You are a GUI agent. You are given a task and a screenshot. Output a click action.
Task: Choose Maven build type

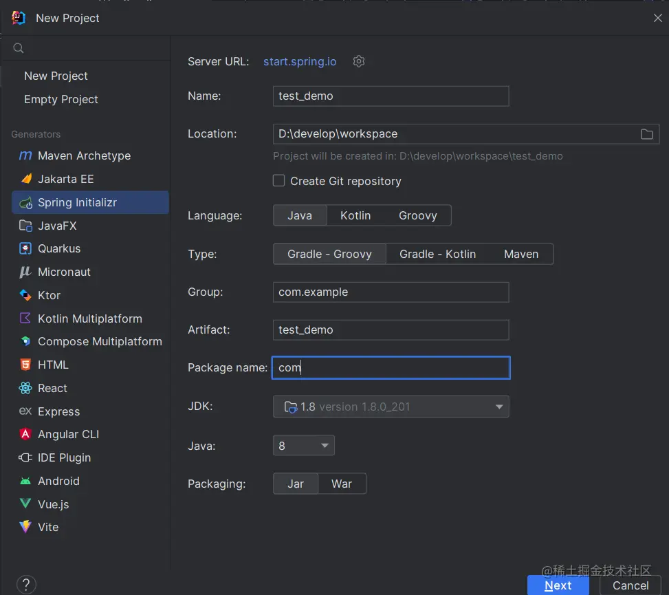pyautogui.click(x=521, y=254)
